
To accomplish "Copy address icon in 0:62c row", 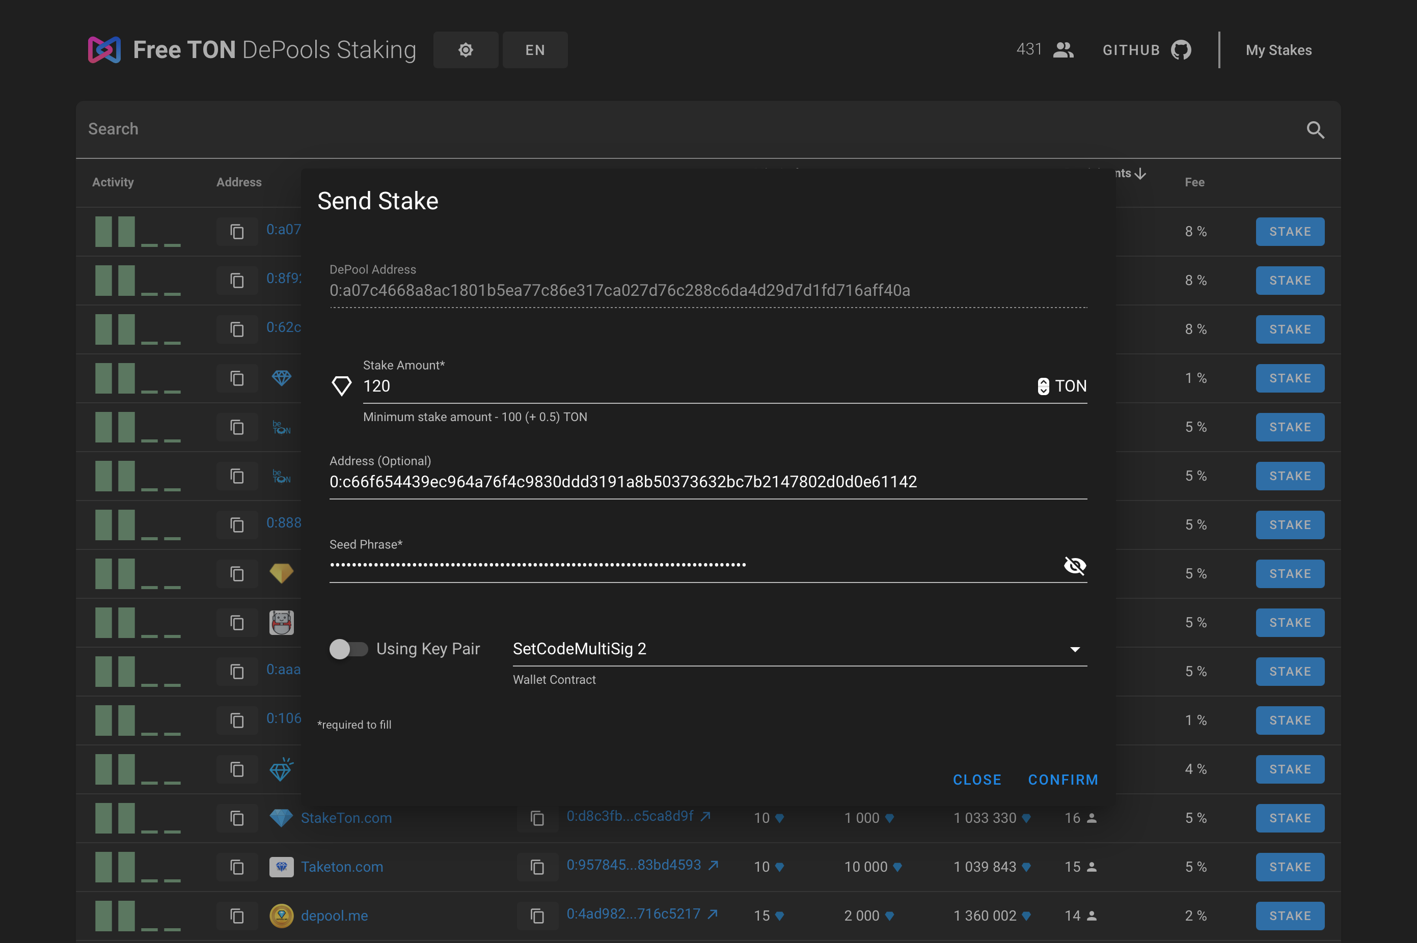I will click(237, 329).
